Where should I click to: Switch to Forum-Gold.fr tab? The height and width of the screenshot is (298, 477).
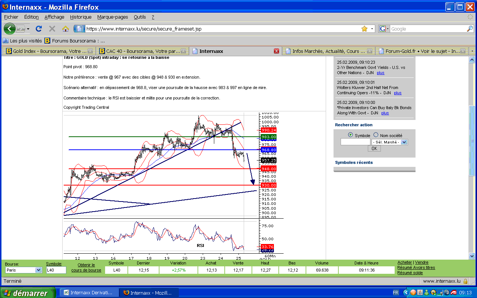pyautogui.click(x=421, y=51)
